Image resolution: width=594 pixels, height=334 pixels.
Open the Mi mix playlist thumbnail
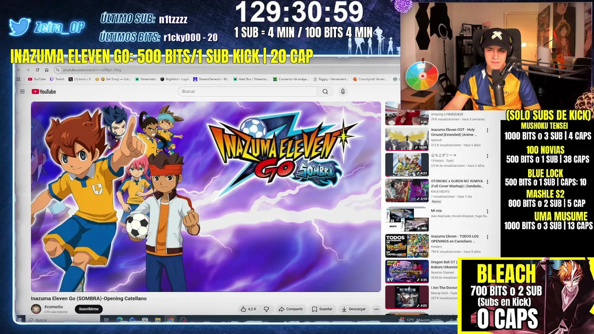(x=407, y=219)
